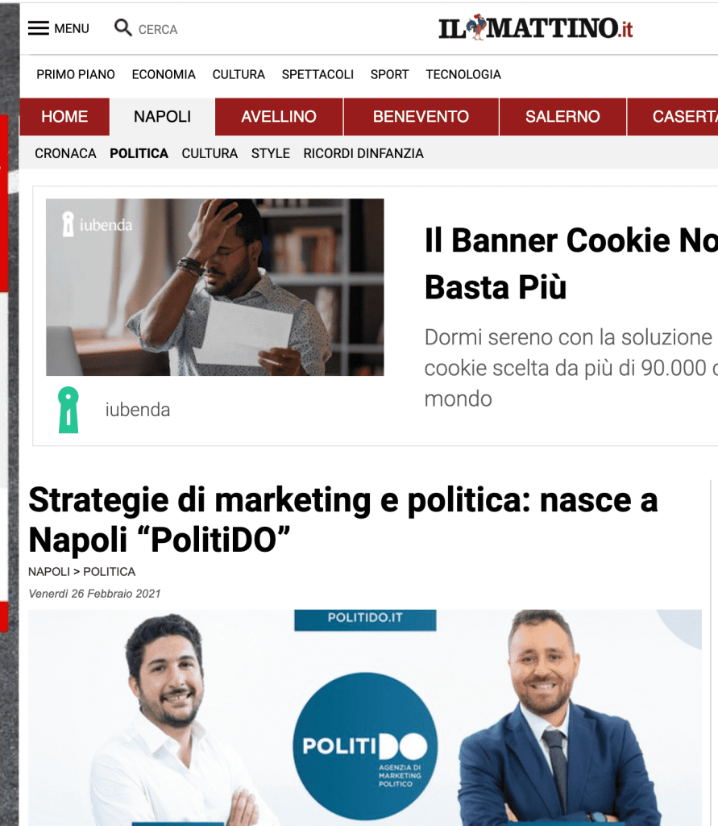Open the ECONOMIA menu item
Screen dimensions: 718x826
(164, 74)
